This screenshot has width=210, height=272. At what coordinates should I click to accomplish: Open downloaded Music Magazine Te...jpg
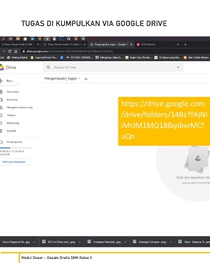point(16,242)
